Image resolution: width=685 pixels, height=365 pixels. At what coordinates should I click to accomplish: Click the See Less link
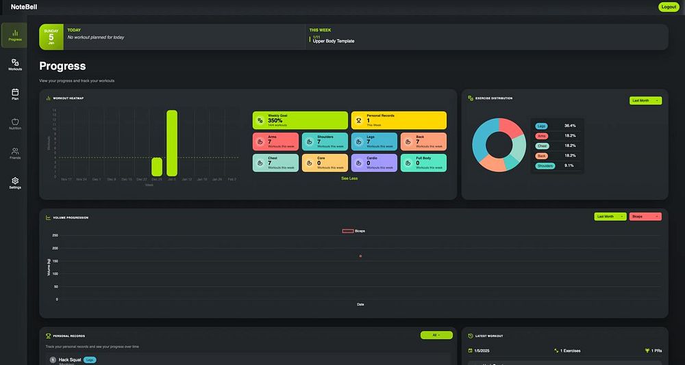click(349, 178)
